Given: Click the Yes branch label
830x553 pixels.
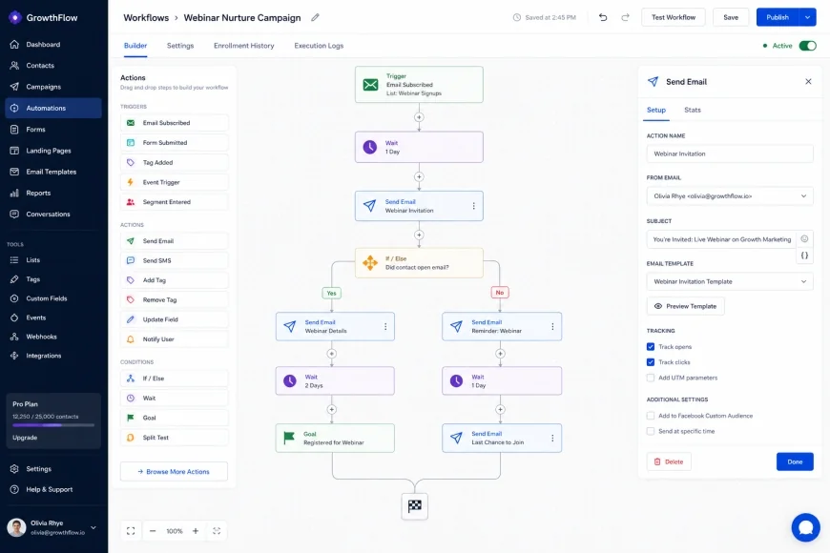Looking at the screenshot, I should tap(331, 293).
